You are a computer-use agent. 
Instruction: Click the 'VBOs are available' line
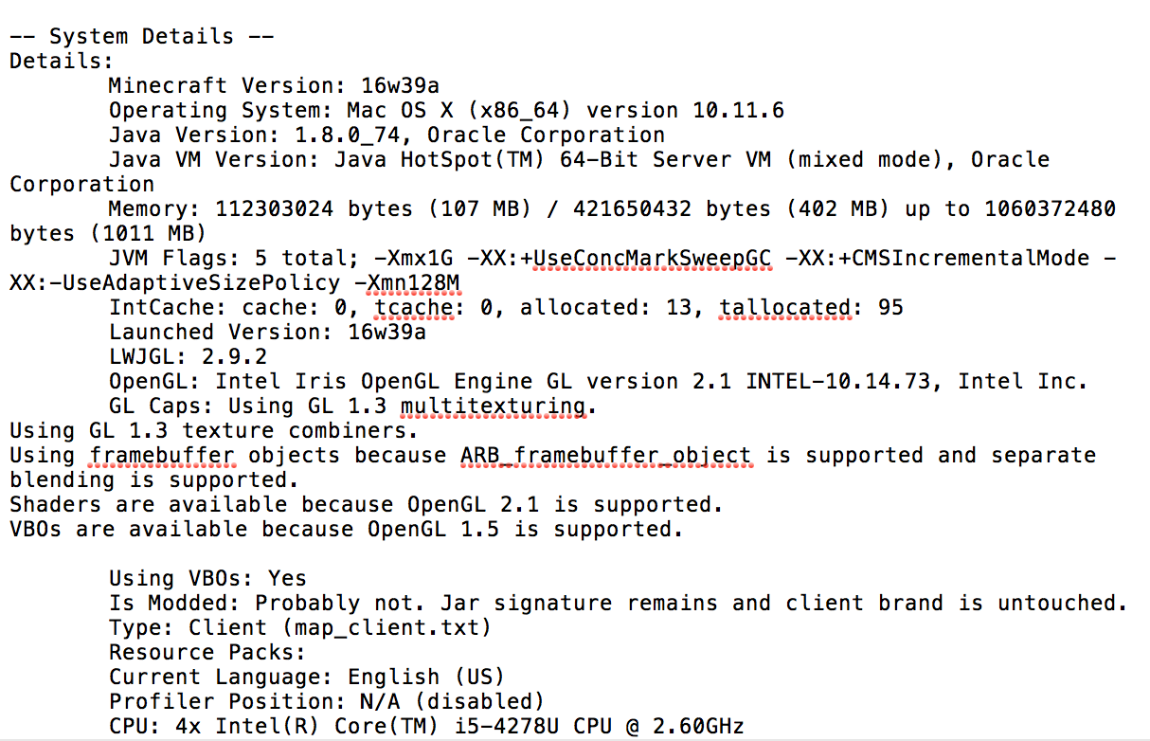pos(346,530)
